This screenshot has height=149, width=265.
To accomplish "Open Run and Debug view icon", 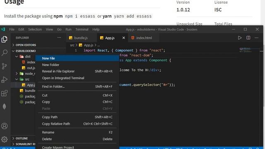I will pyautogui.click(x=5, y=79).
